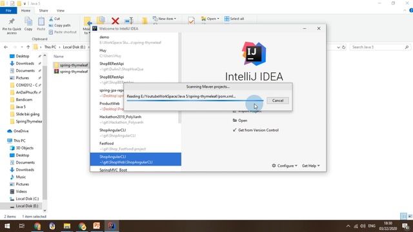Click Open in the IntelliJ welcome window
413x232 pixels.
click(x=240, y=121)
